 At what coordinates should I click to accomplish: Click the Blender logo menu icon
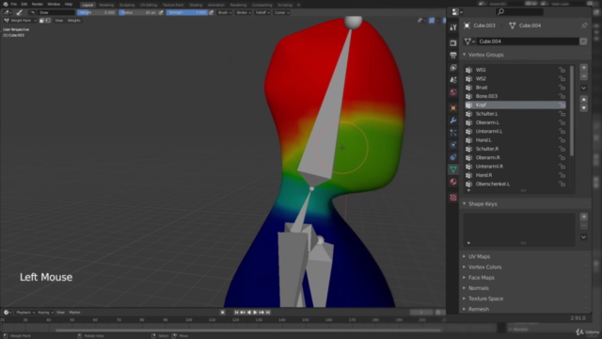tap(6, 4)
